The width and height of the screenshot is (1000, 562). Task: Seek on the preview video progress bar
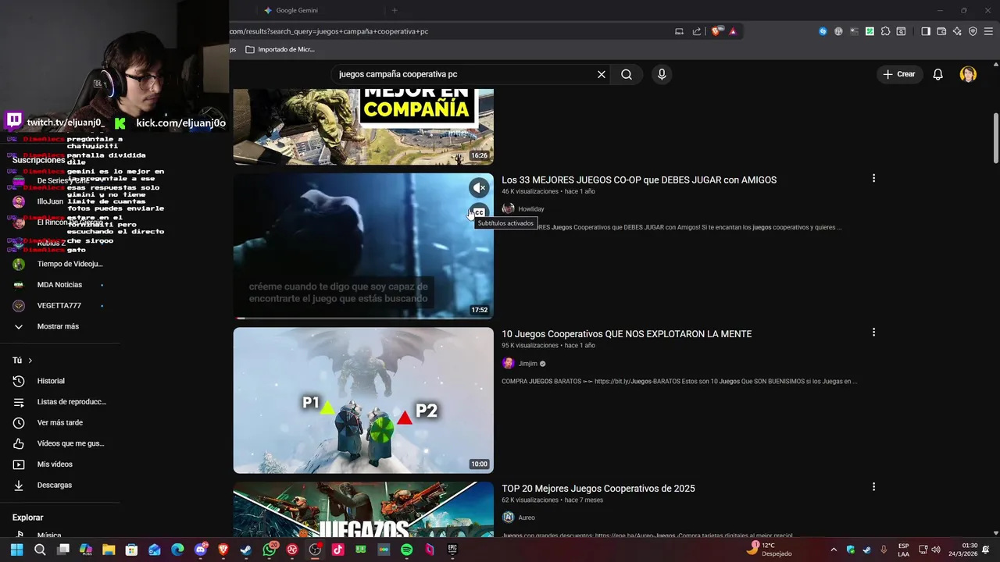click(363, 318)
